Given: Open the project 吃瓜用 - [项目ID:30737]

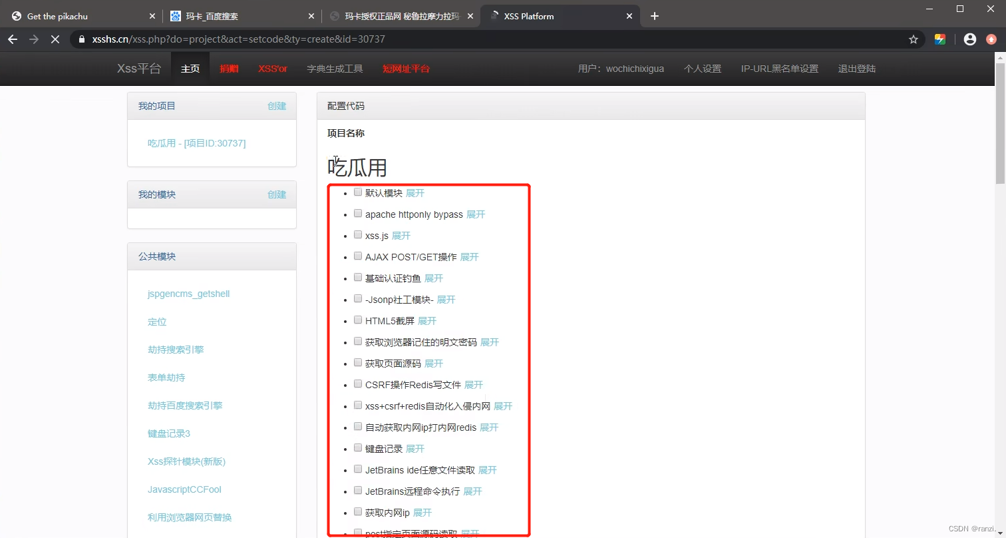Looking at the screenshot, I should pos(198,142).
